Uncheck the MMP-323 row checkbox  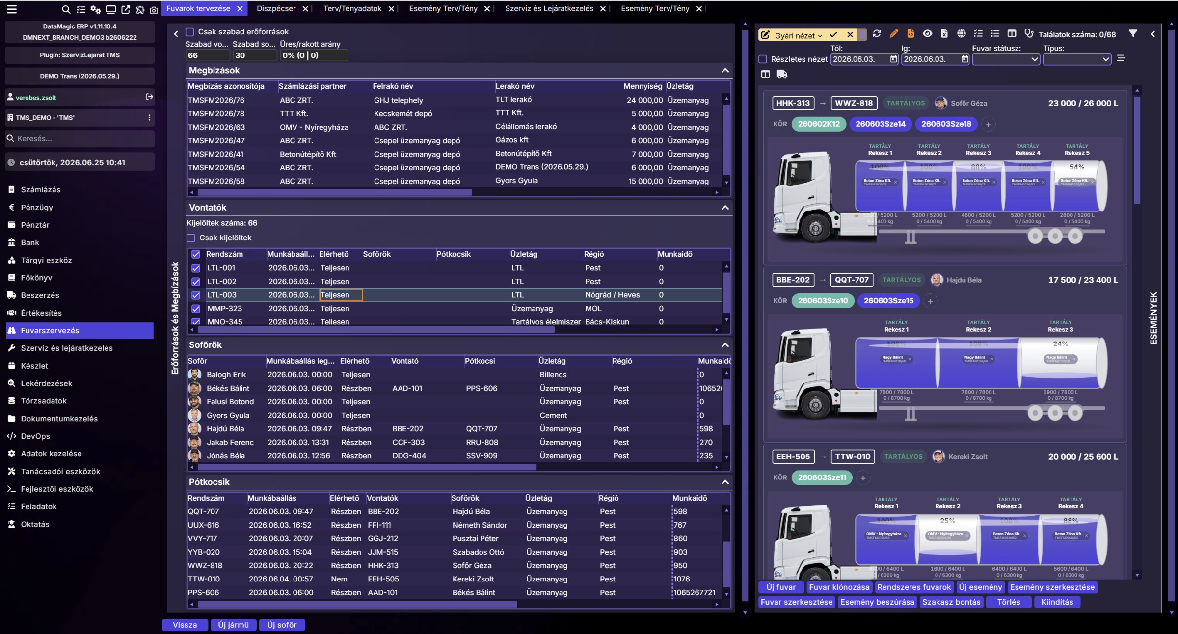coord(196,309)
